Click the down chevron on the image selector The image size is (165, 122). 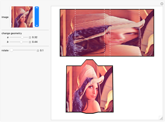pos(37,25)
